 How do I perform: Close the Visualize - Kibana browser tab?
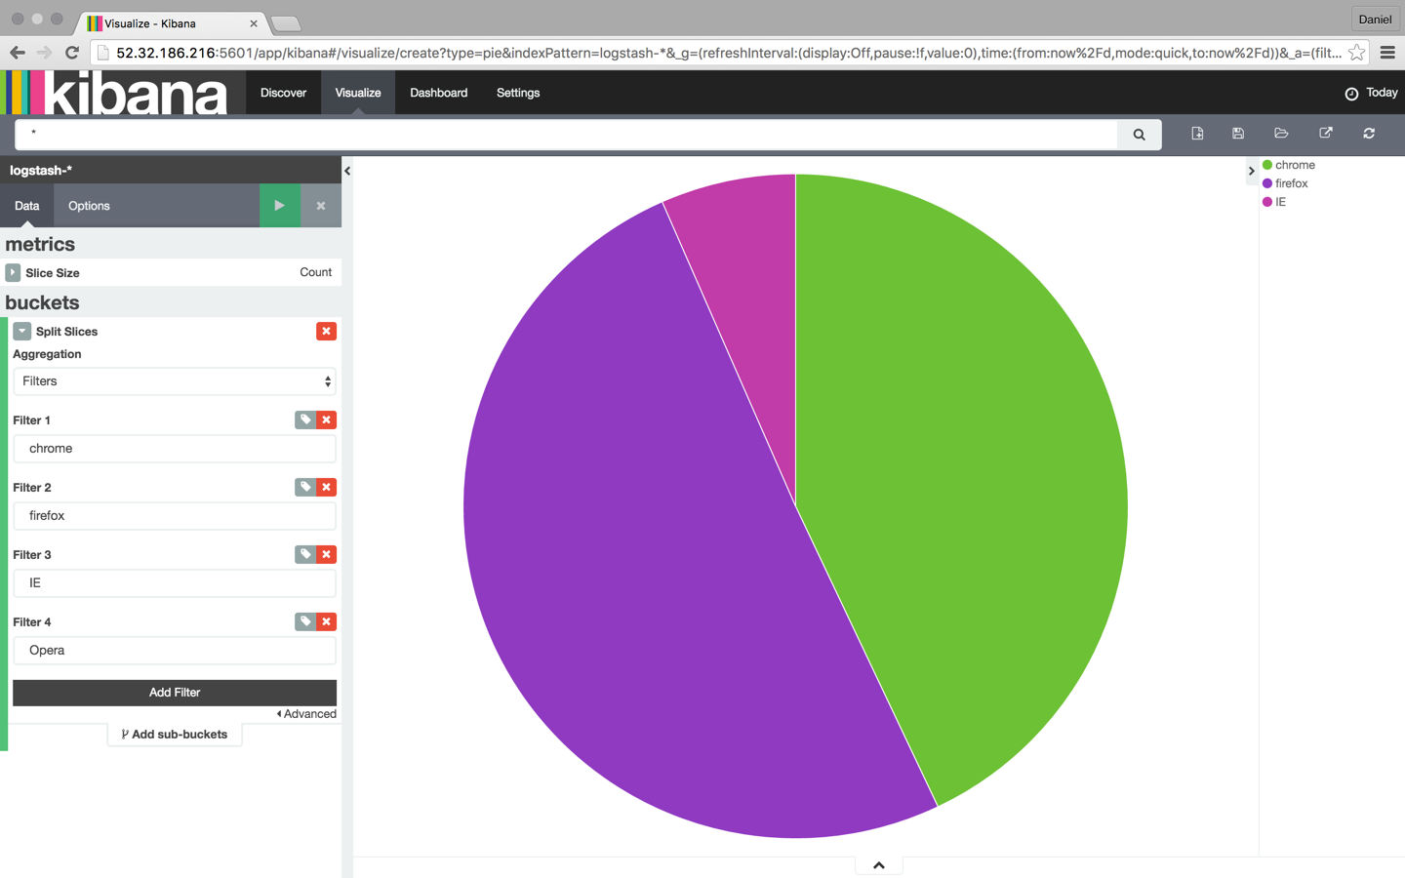254,23
